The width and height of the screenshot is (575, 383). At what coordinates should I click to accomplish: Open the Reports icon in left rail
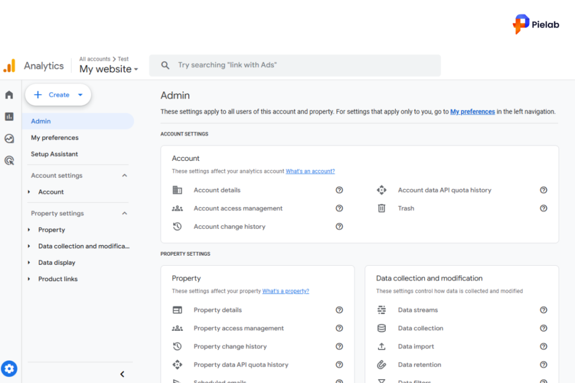point(9,117)
